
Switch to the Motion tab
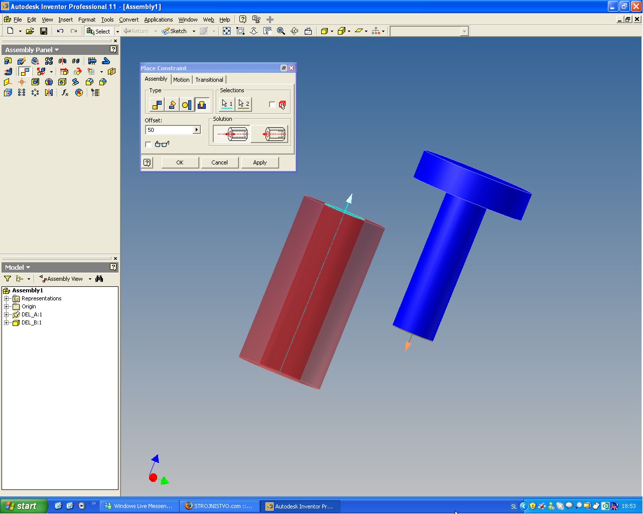[x=181, y=80]
